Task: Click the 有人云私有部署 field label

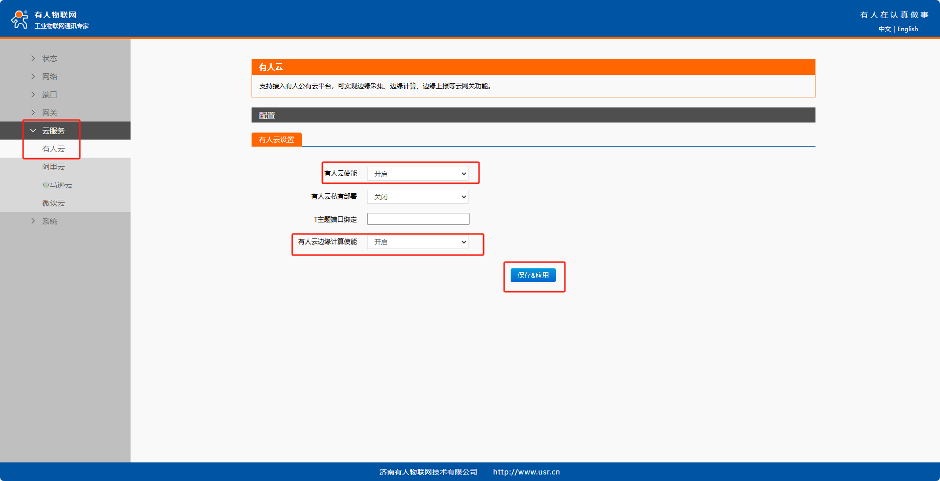Action: (x=334, y=197)
